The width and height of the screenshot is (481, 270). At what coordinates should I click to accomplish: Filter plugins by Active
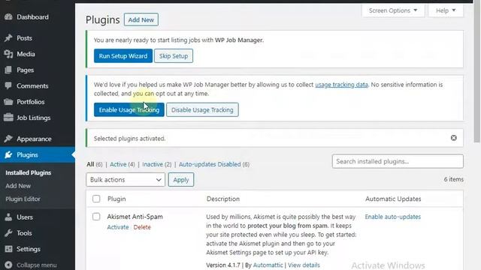[118, 164]
